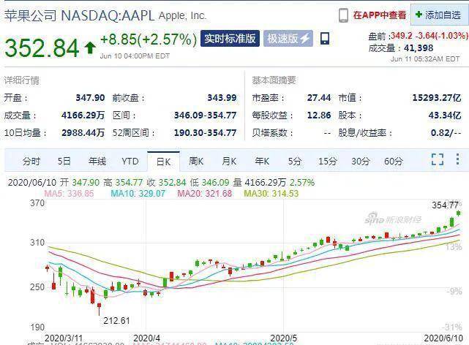Click the +8.85(+2.57%) change value

149,39
